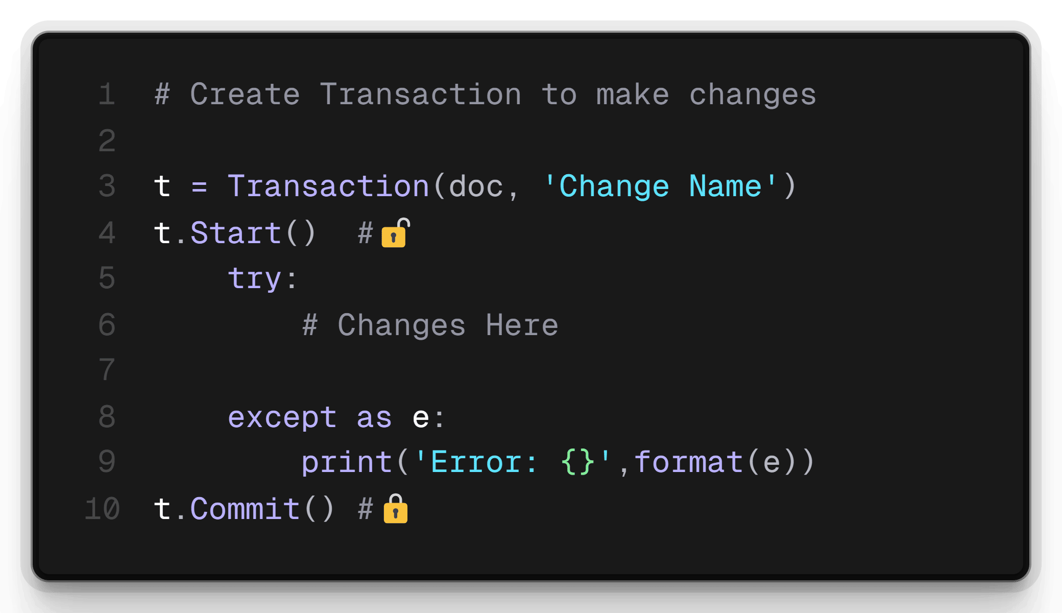The height and width of the screenshot is (613, 1062).
Task: Click line number 10 in the gutter
Action: pyautogui.click(x=102, y=509)
